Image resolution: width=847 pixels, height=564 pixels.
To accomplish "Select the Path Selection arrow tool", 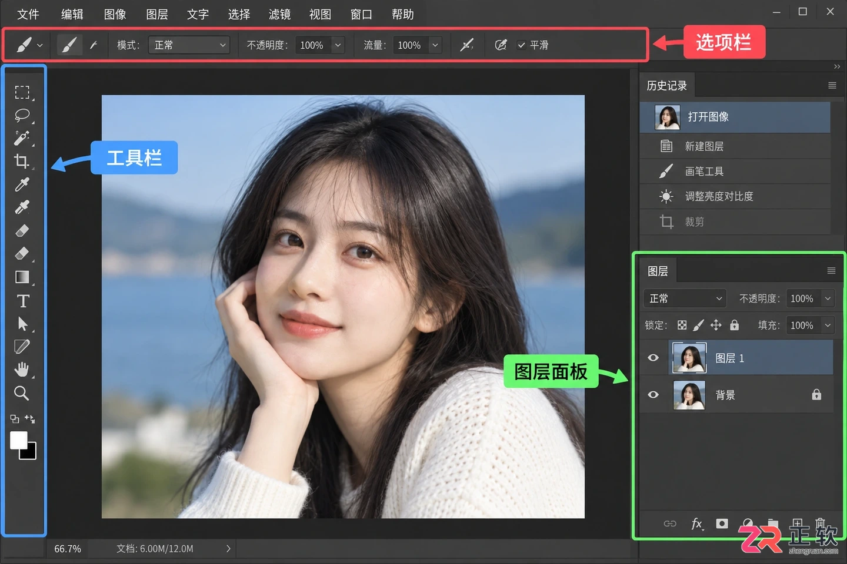I will pyautogui.click(x=23, y=324).
